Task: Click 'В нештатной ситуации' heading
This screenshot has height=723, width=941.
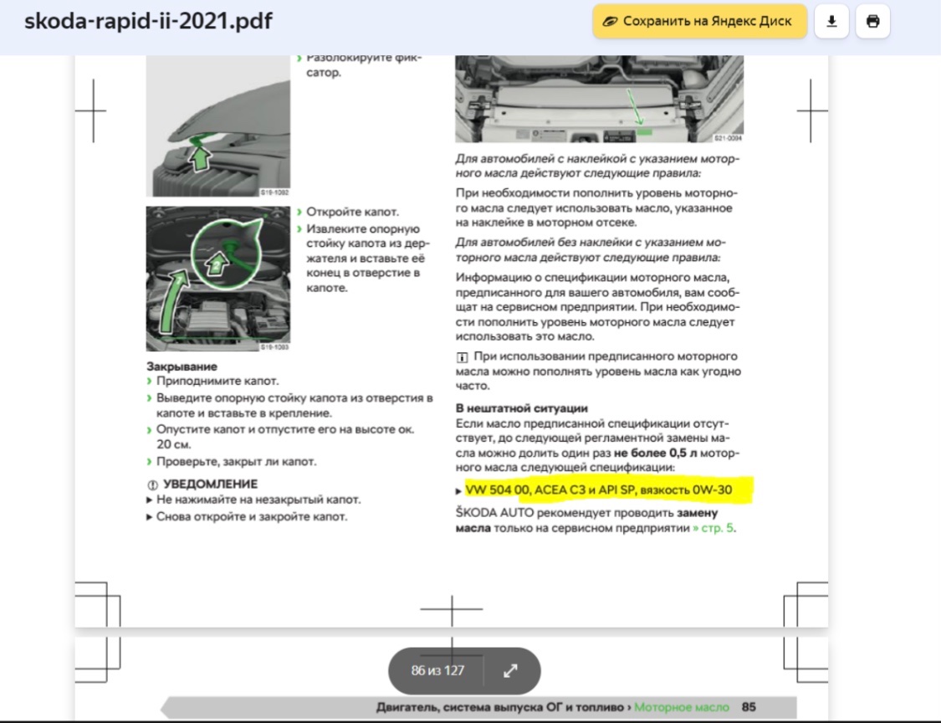Action: [521, 408]
